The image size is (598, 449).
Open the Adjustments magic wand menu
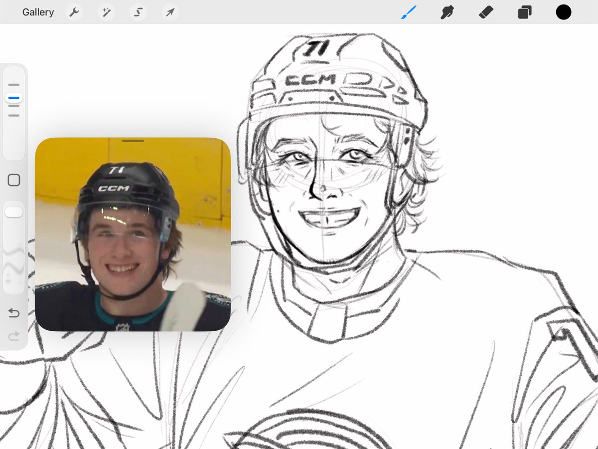coord(106,12)
